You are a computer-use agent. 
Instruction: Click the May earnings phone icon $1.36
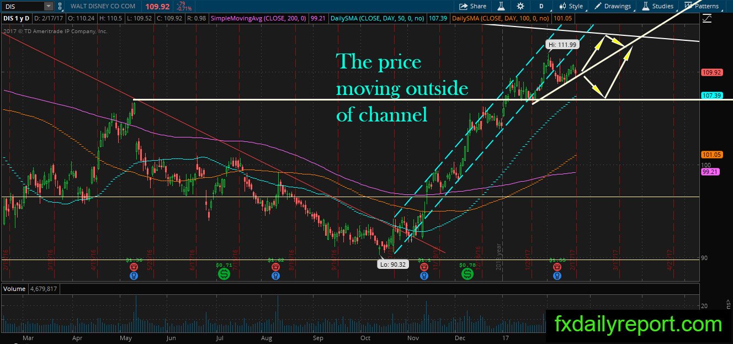(x=134, y=266)
